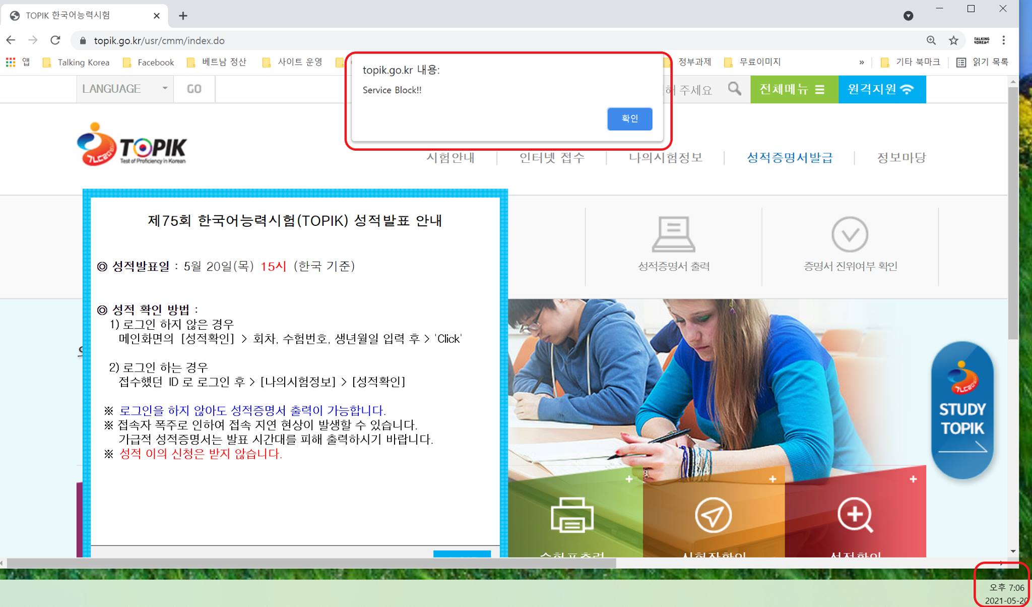Image resolution: width=1032 pixels, height=607 pixels.
Task: Click the vertical scrollbar thumb of the page
Action: tap(1013, 212)
